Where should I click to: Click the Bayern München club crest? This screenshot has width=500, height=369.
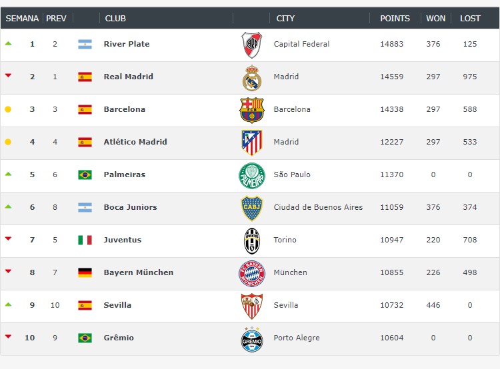pyautogui.click(x=251, y=273)
